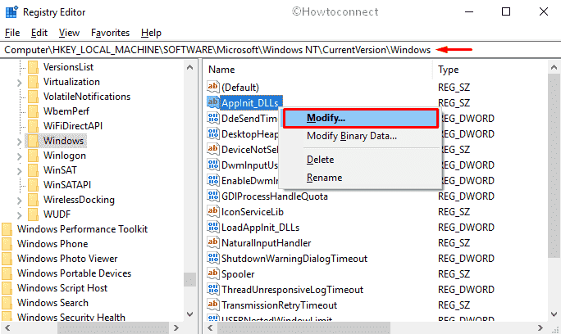Click the DdeSendTimeout DWORD value icon
Image resolution: width=561 pixels, height=334 pixels.
click(x=213, y=118)
